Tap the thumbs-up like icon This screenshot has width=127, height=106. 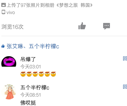[x=82, y=26]
